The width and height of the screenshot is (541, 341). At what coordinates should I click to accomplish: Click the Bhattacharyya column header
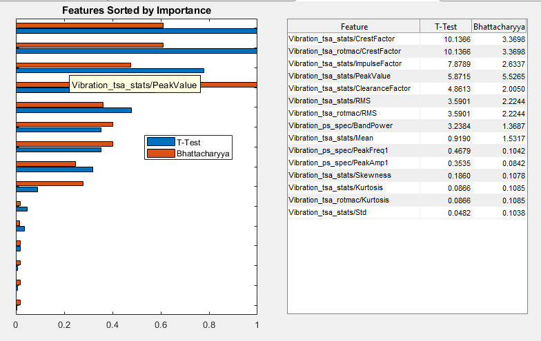click(499, 27)
